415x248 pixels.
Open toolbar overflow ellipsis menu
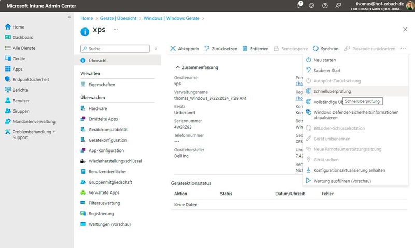(x=403, y=48)
